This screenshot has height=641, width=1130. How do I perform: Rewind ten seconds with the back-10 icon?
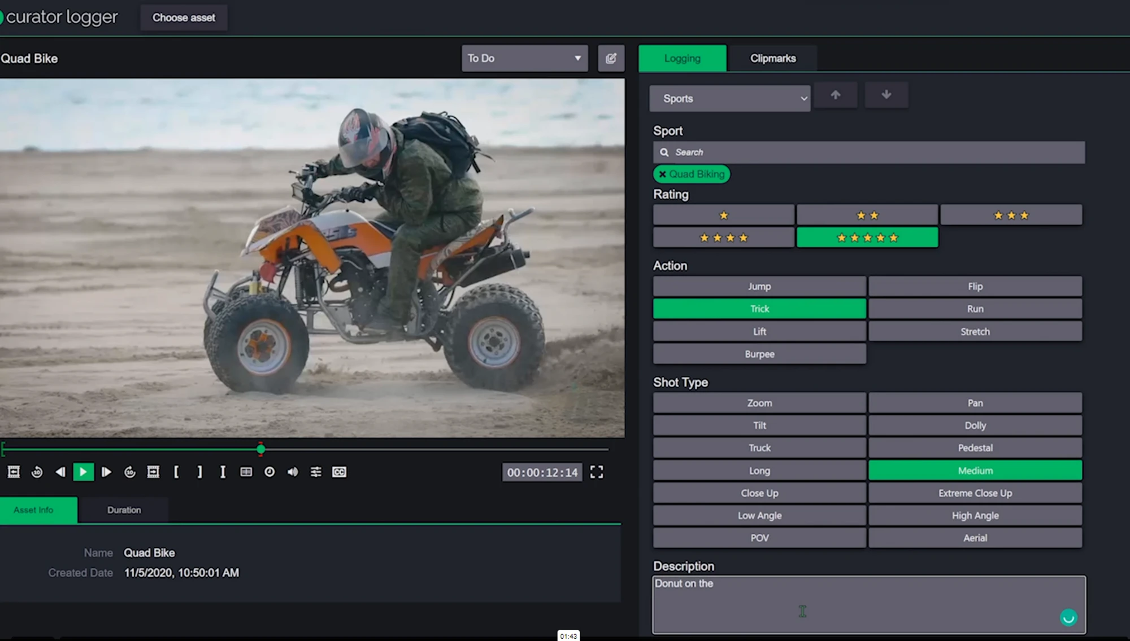tap(37, 472)
